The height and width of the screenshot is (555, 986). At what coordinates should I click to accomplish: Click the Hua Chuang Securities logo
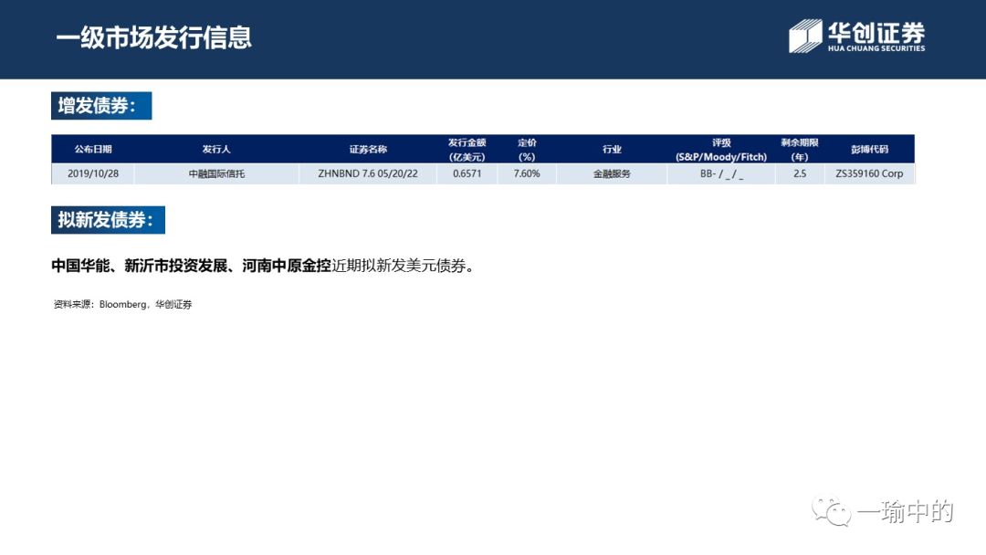856,36
